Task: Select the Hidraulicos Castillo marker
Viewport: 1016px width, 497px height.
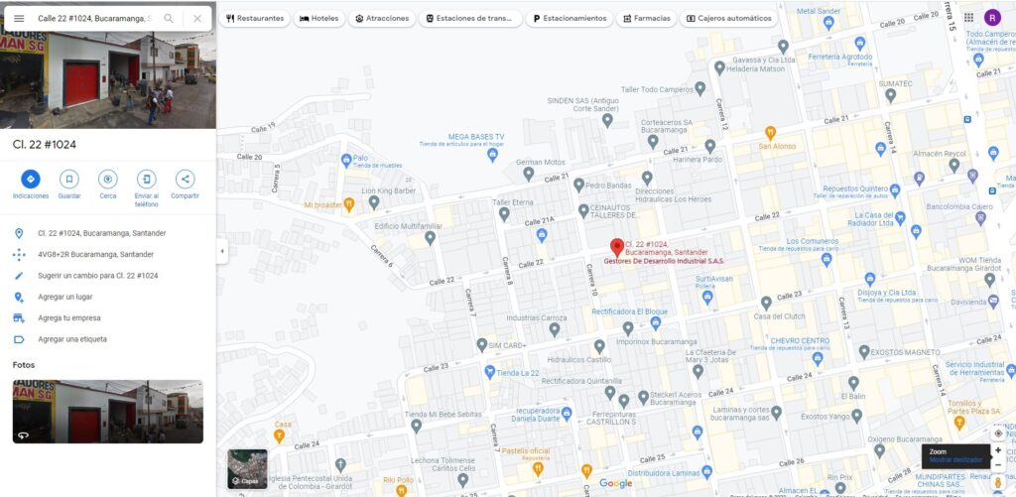Action: tap(599, 346)
